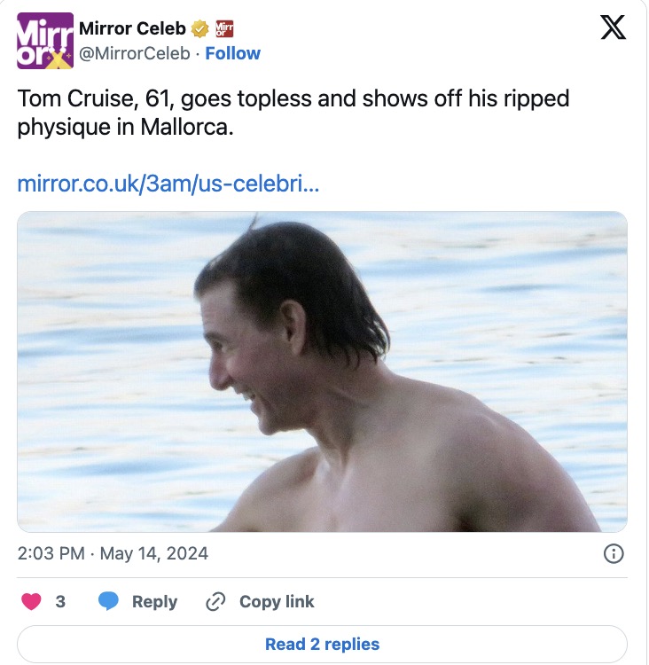The width and height of the screenshot is (649, 665).
Task: Open the tweet timestamp May 14, 2024
Action: pos(153,554)
